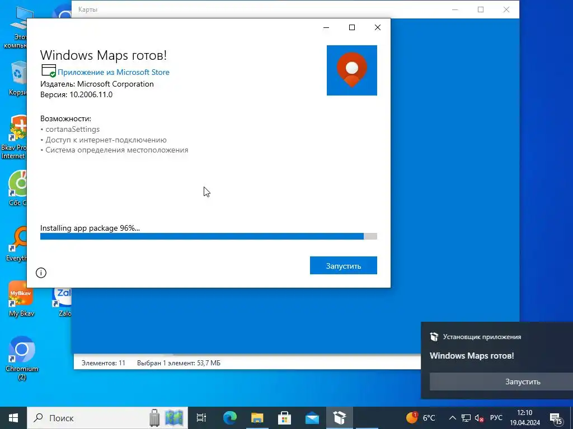
Task: Open the Приложение из Microsoft Store link
Action: point(113,72)
